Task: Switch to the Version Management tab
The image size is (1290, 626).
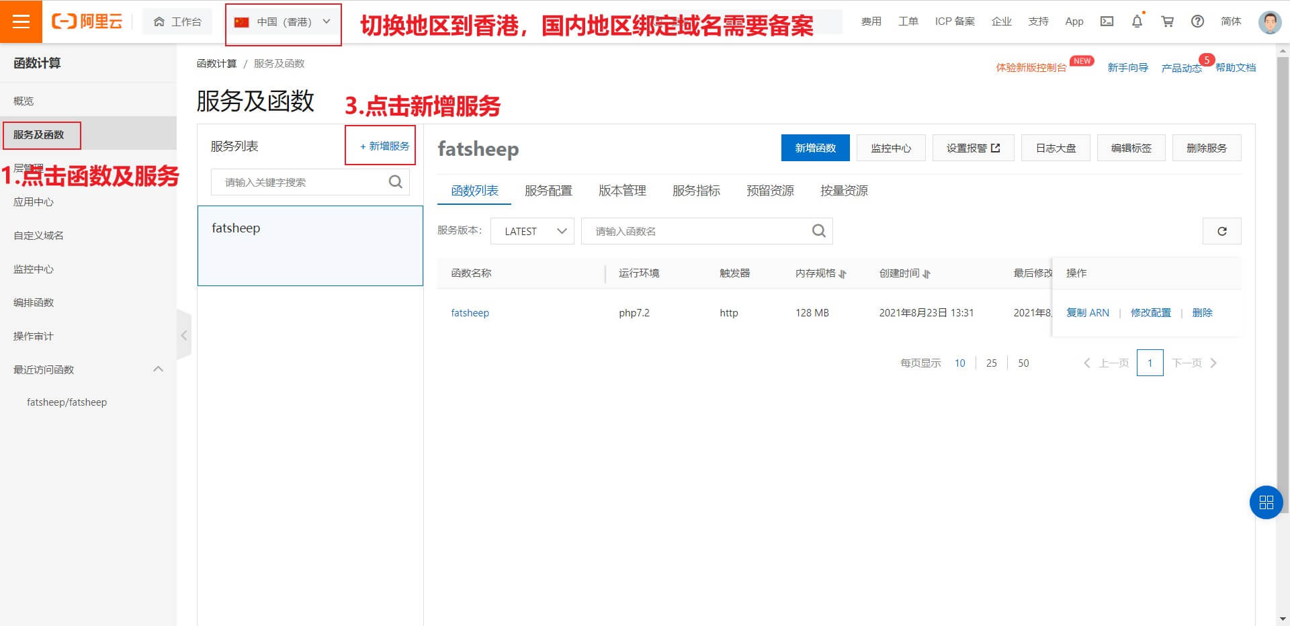Action: click(x=622, y=191)
